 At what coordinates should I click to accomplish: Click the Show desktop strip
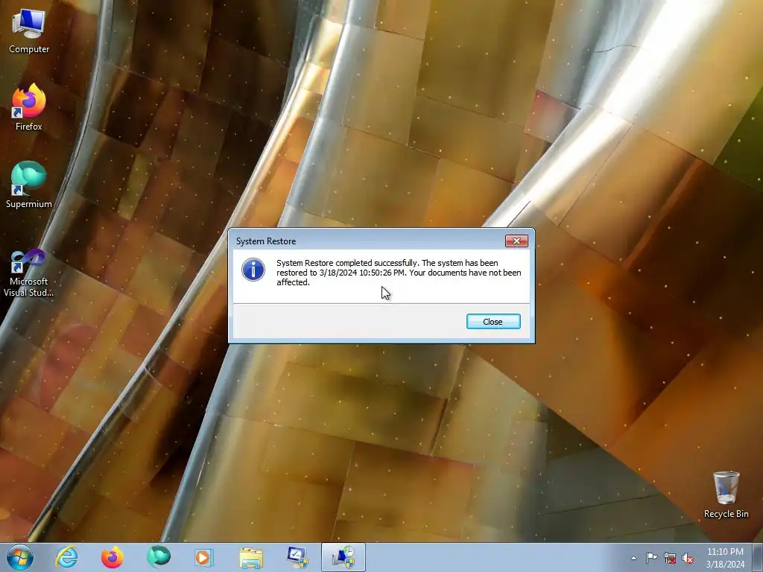758,557
